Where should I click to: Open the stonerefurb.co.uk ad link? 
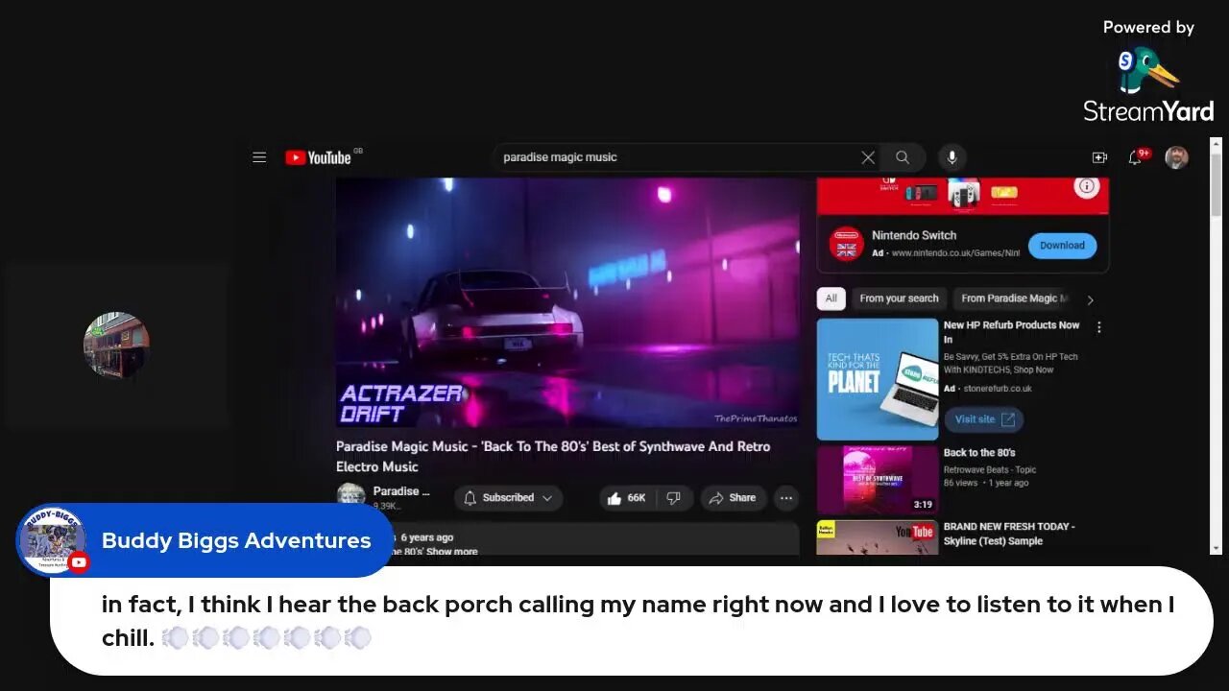[998, 389]
